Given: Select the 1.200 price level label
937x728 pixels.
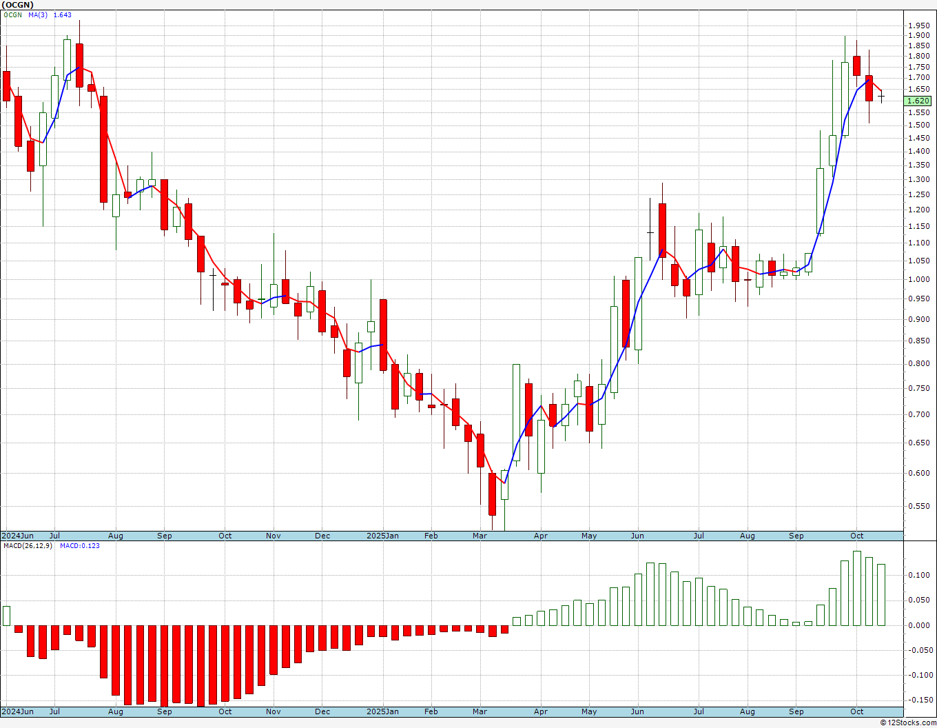Looking at the screenshot, I should [x=918, y=210].
